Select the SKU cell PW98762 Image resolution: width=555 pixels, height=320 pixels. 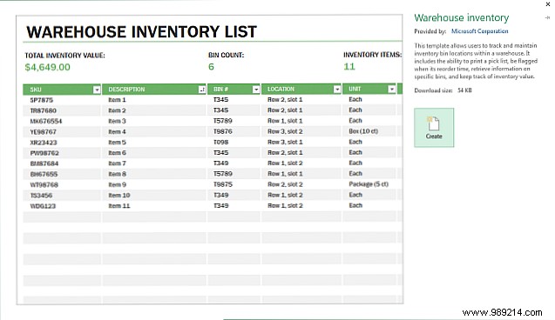click(x=44, y=153)
